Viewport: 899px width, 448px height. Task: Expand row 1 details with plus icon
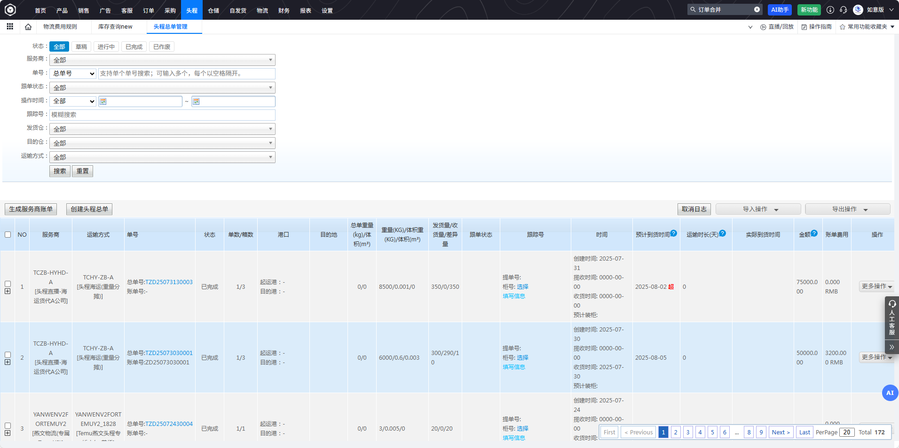[8, 291]
